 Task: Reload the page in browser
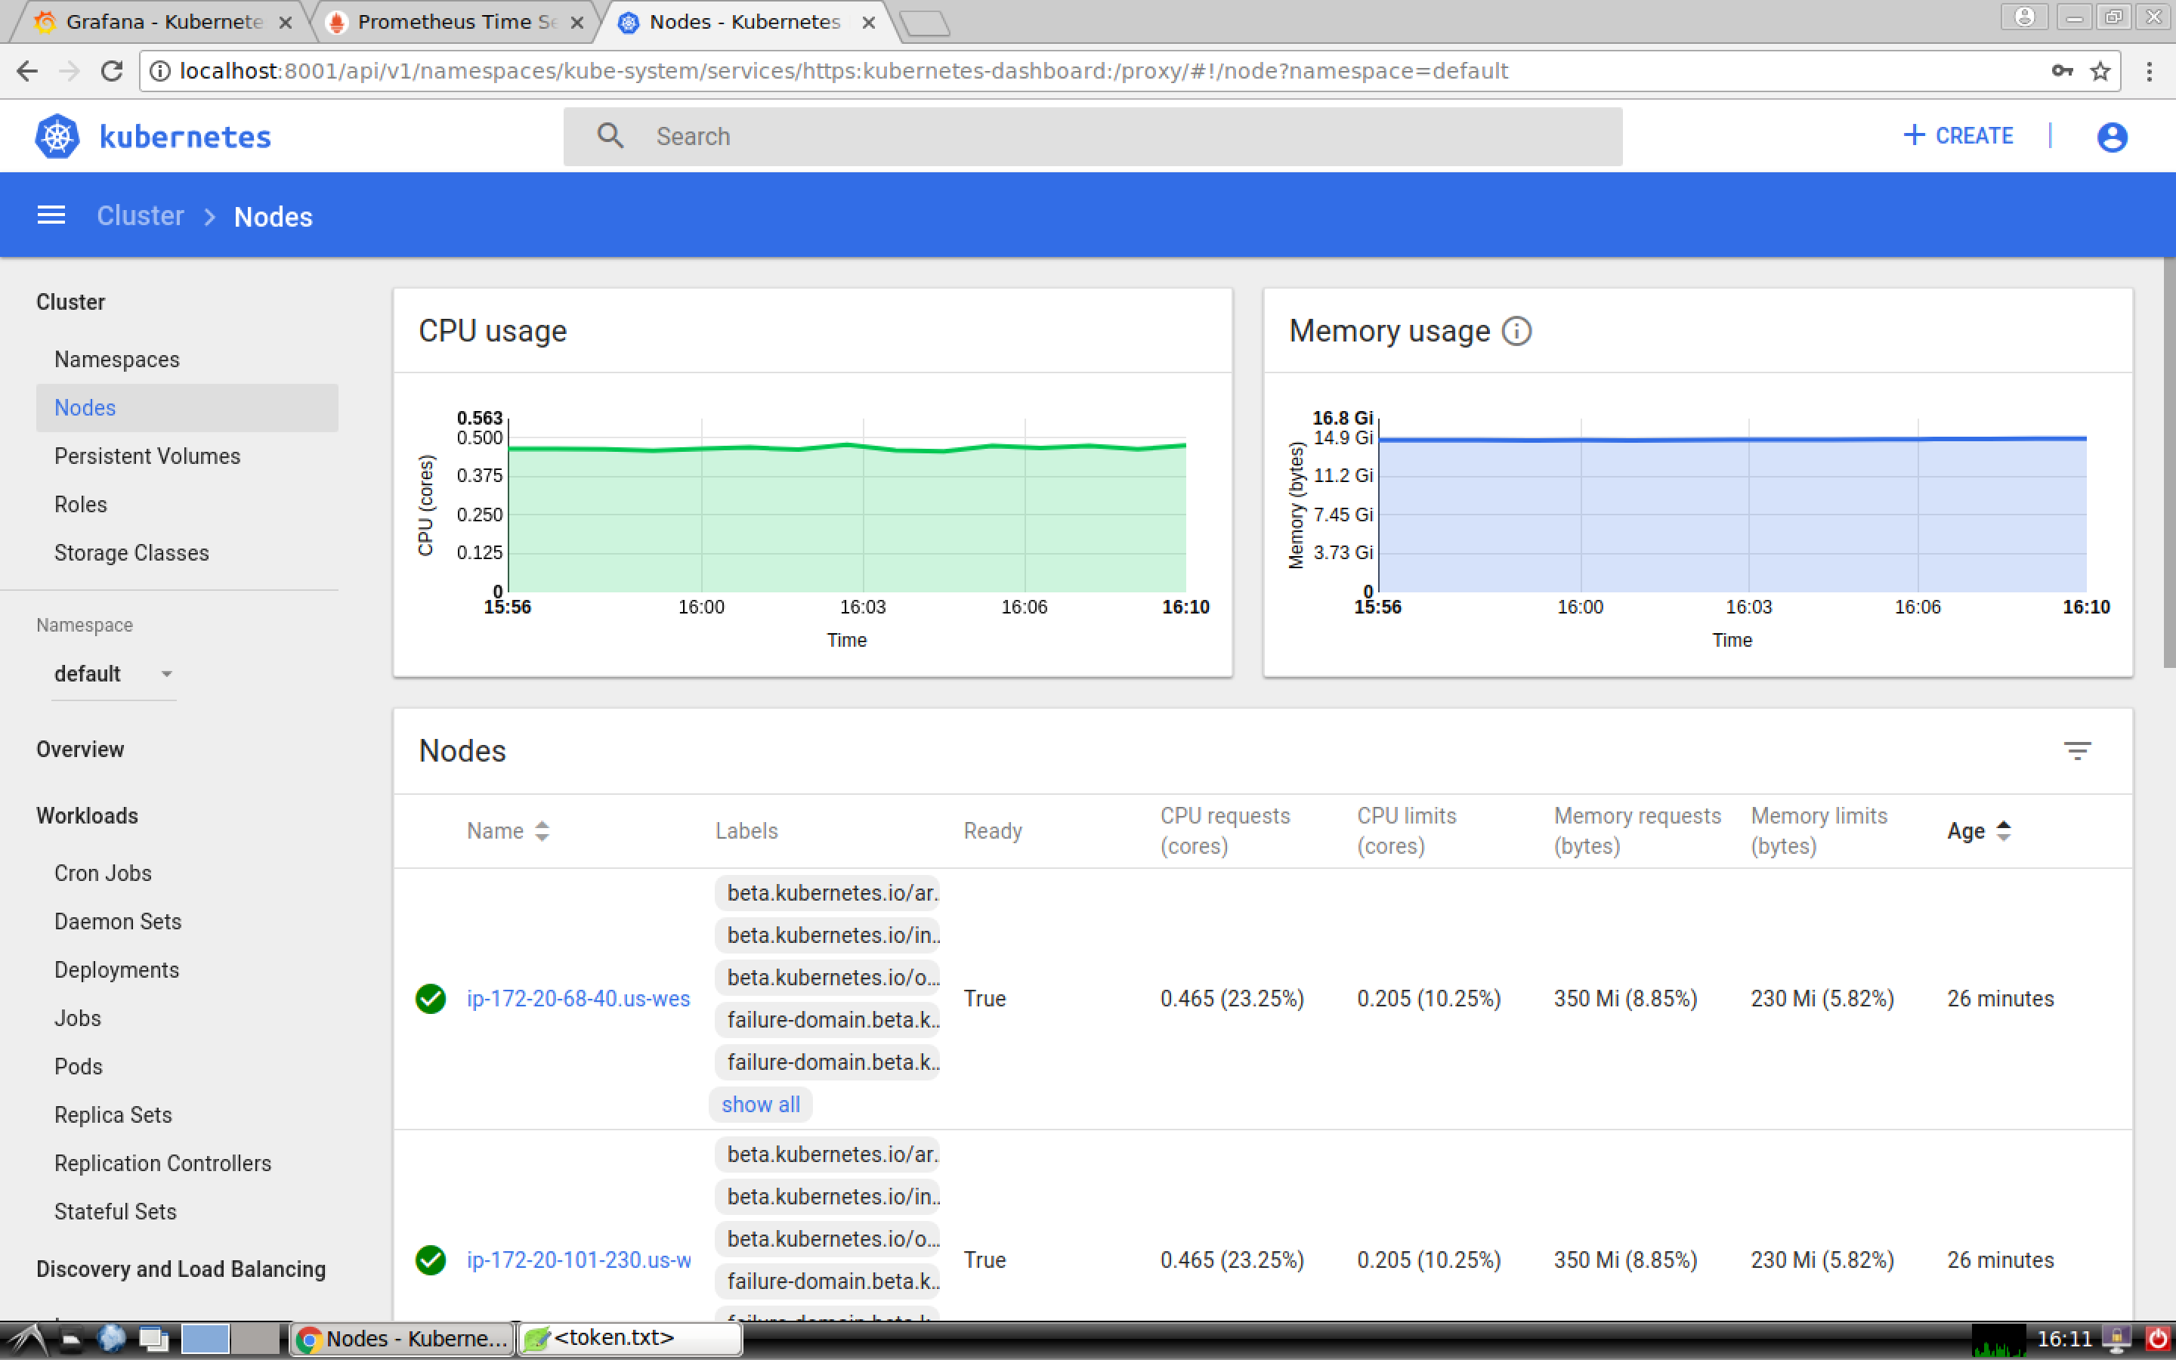pyautogui.click(x=112, y=71)
